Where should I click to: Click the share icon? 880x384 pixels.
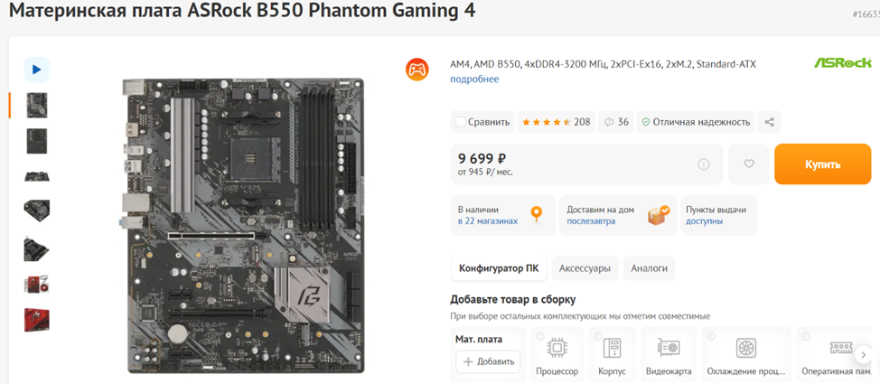pyautogui.click(x=770, y=122)
